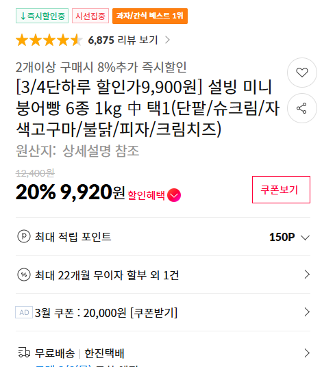Screen dimensions: 335x367
Task: Tap the heart wishlist icon
Action: 302,73
